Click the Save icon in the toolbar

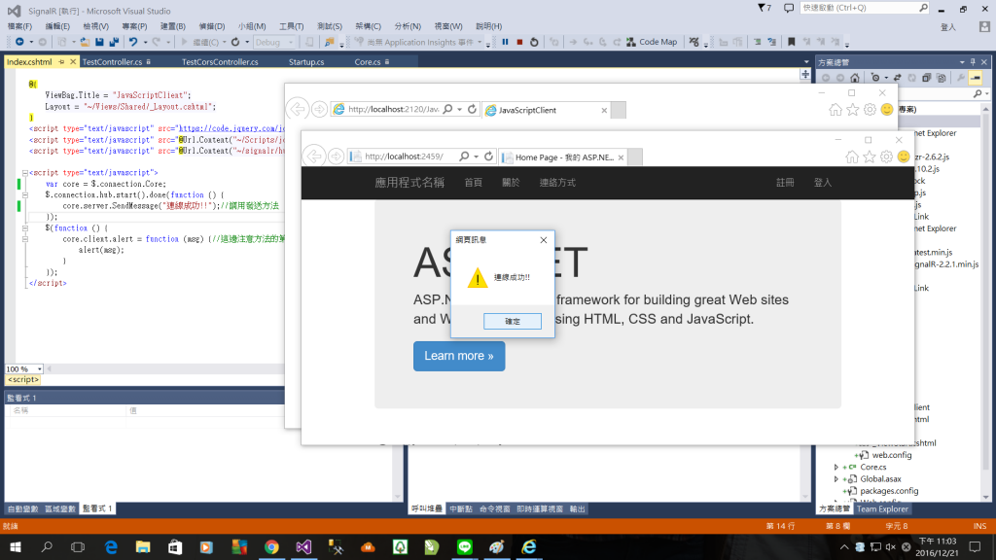(100, 42)
